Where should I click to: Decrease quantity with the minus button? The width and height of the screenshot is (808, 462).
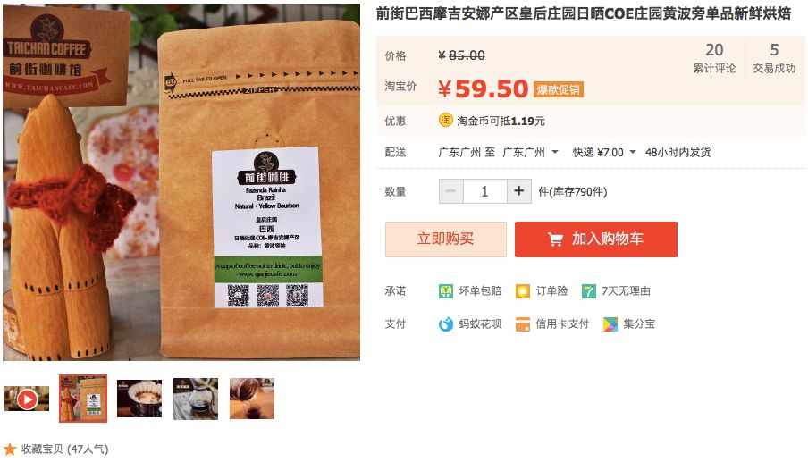(x=450, y=191)
